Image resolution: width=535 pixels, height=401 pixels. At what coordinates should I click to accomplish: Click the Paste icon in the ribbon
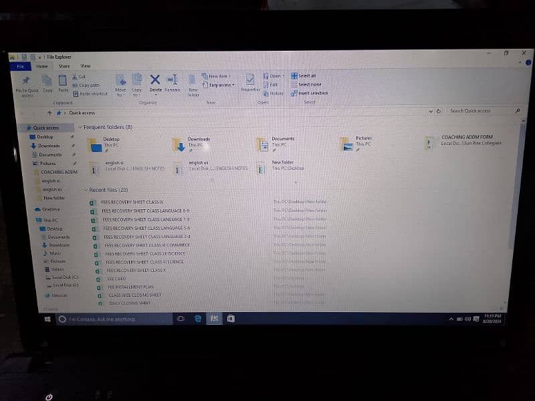[x=63, y=83]
